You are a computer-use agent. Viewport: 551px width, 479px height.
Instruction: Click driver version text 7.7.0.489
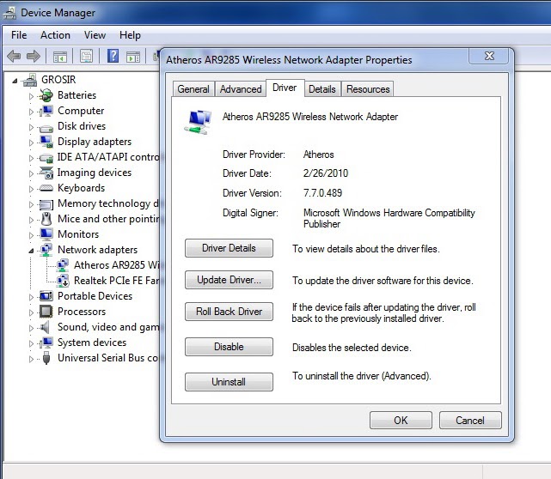click(322, 193)
